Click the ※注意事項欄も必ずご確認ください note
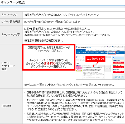The width and height of the screenshot is (125, 124). (44, 41)
